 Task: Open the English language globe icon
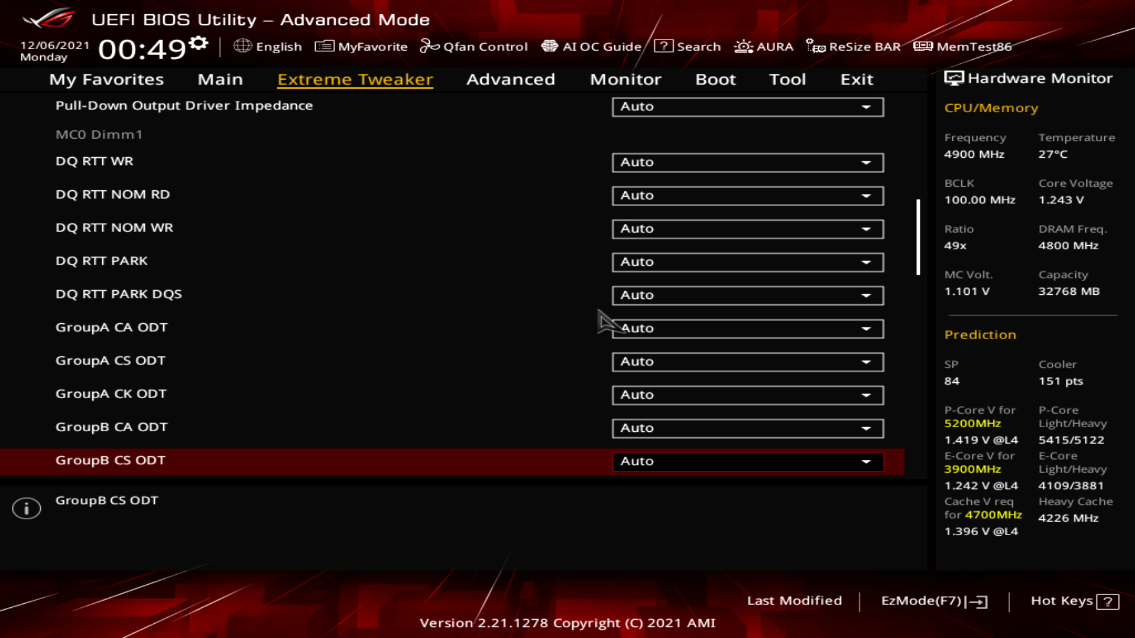click(242, 46)
